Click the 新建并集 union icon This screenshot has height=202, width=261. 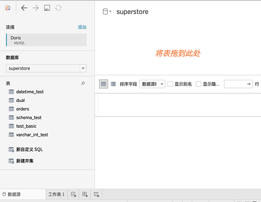pyautogui.click(x=11, y=161)
